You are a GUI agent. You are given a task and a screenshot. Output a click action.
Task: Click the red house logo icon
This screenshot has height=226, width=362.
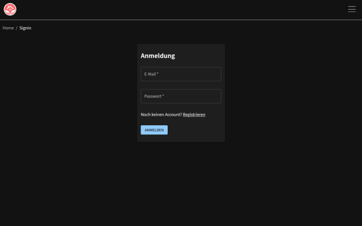coord(10,10)
